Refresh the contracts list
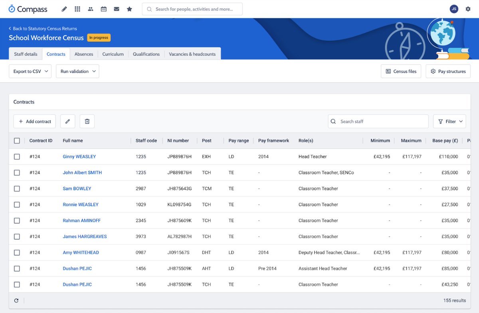This screenshot has width=479, height=313. tap(16, 300)
